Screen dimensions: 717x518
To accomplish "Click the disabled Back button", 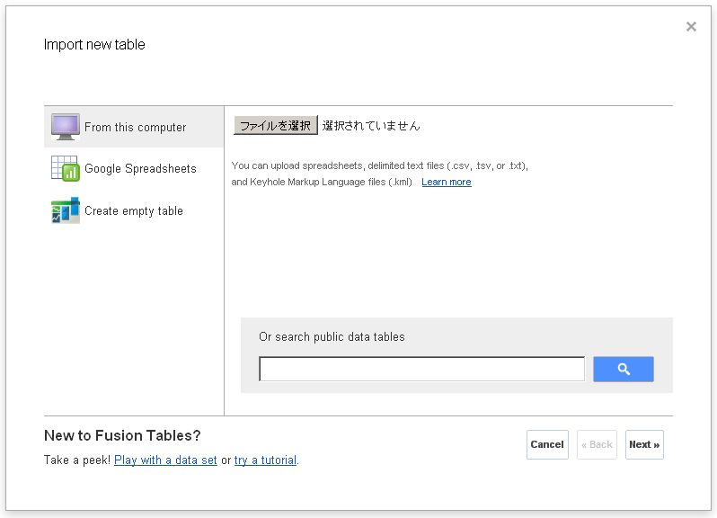I will click(597, 444).
